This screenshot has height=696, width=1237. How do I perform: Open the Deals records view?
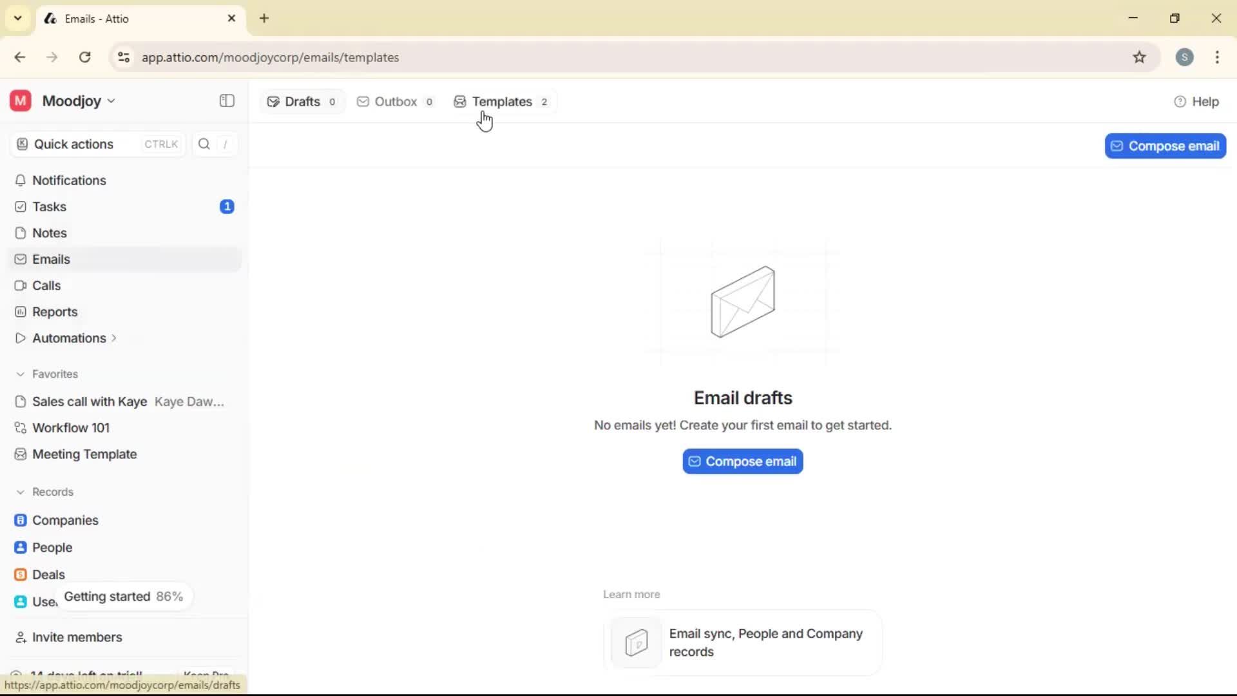tap(48, 574)
